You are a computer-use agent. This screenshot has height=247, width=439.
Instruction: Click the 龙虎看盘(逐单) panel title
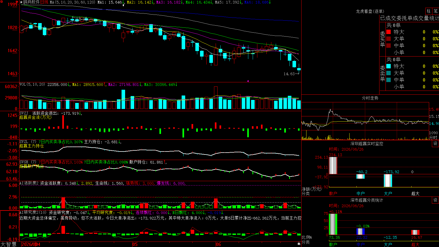(370, 11)
